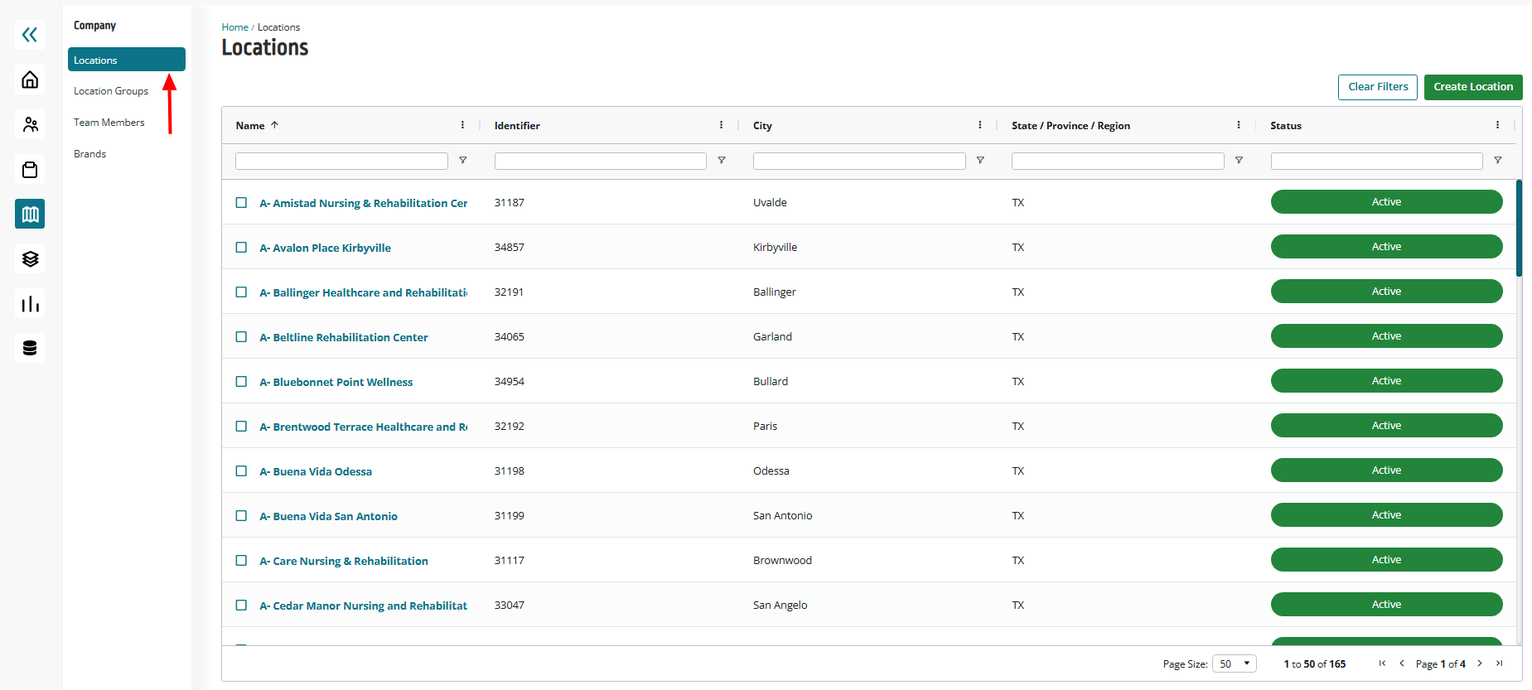The image size is (1532, 690).
Task: Click City column filter funnel icon
Action: point(980,161)
